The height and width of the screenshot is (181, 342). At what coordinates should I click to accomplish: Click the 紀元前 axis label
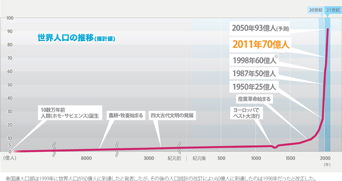(174, 158)
